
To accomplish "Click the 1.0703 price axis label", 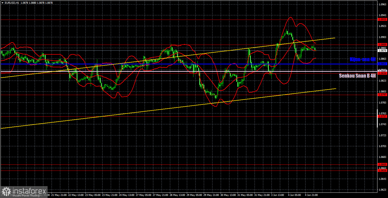I will coord(382,146).
